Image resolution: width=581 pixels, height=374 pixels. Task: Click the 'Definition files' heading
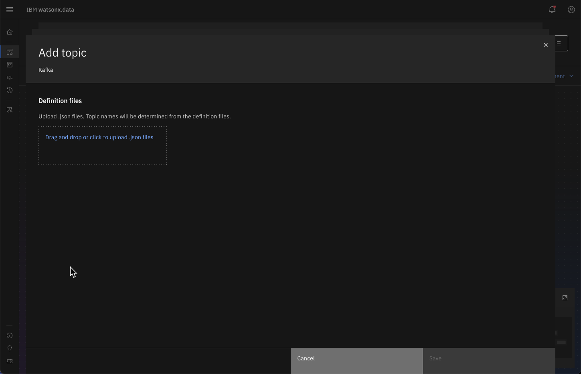(x=60, y=101)
